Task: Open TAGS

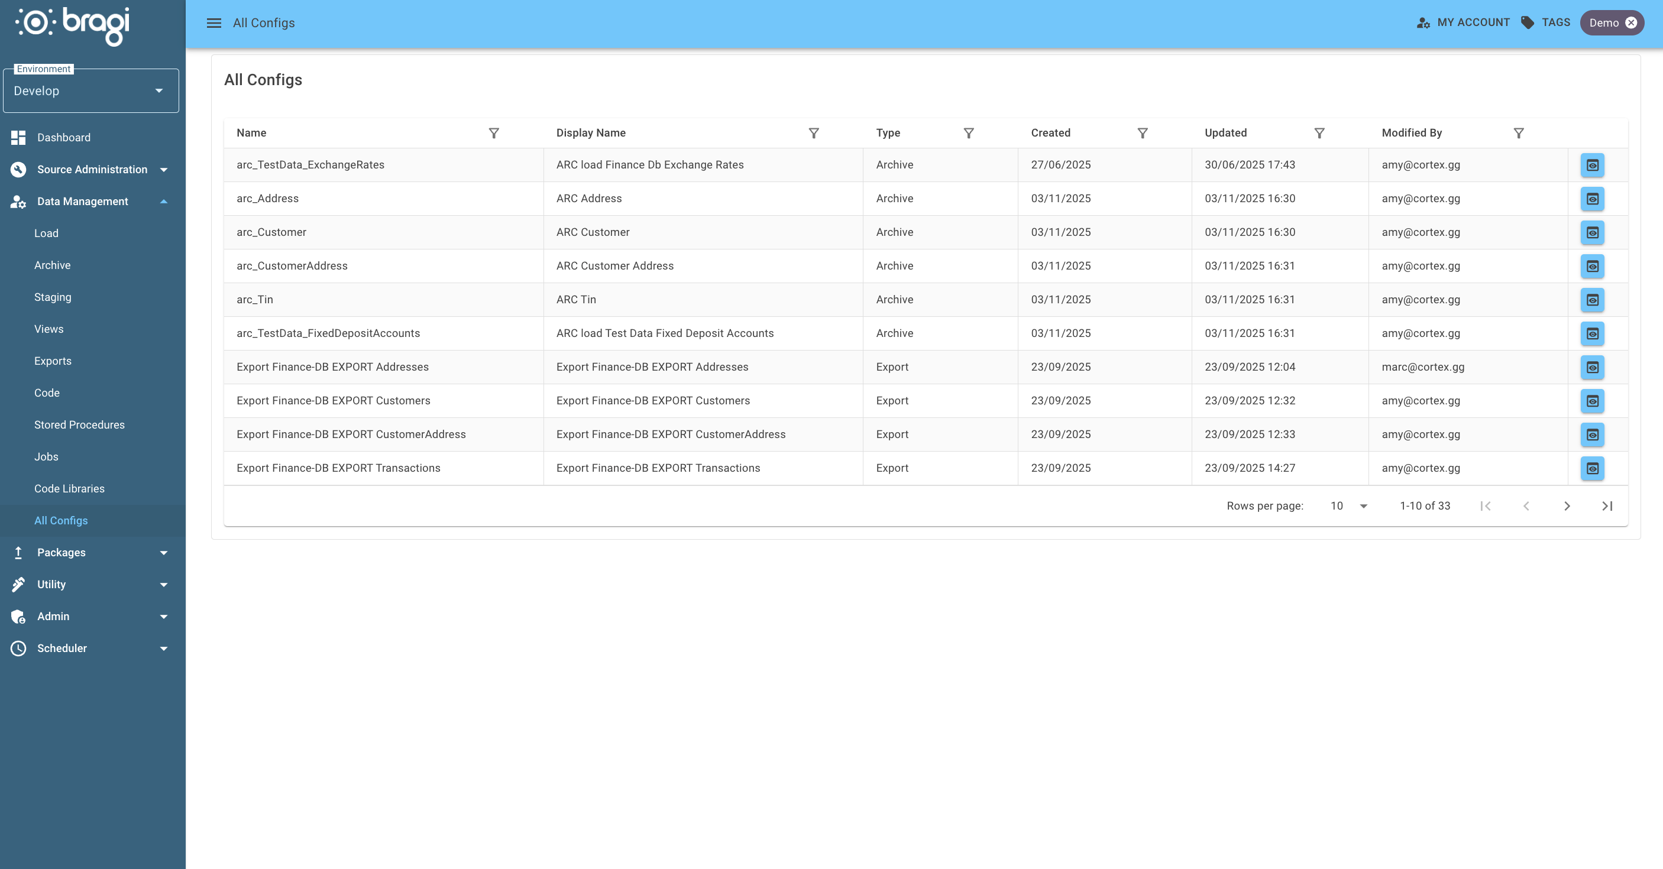Action: (x=1545, y=22)
